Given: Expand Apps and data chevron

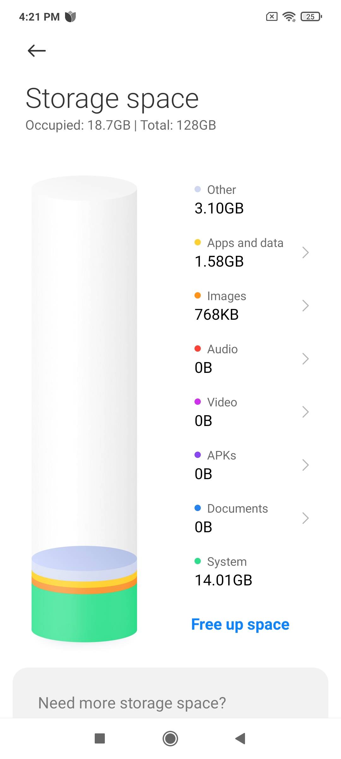Looking at the screenshot, I should (305, 252).
